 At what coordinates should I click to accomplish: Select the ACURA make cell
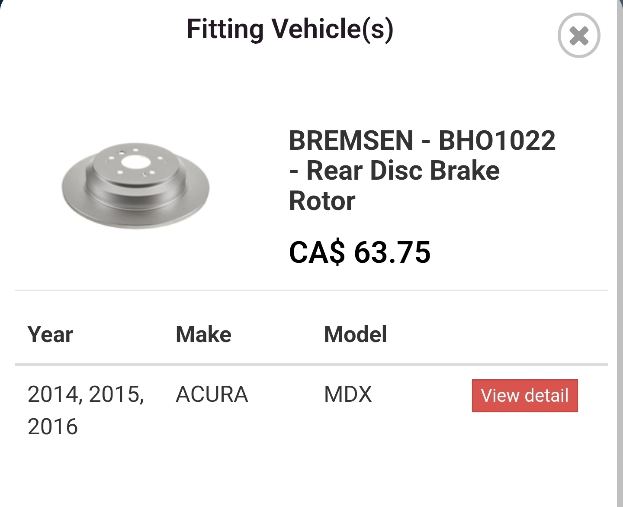tap(212, 394)
